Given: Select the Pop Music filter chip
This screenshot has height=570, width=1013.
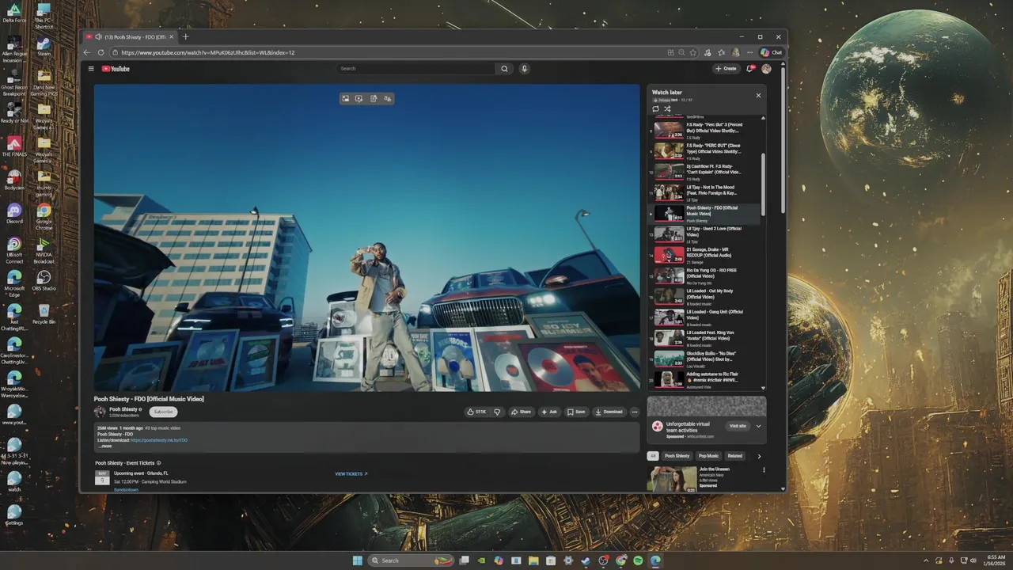Looking at the screenshot, I should (708, 456).
